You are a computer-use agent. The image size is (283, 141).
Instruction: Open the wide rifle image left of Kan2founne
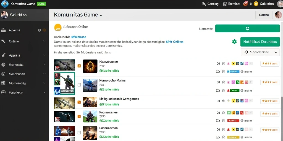[64, 65]
